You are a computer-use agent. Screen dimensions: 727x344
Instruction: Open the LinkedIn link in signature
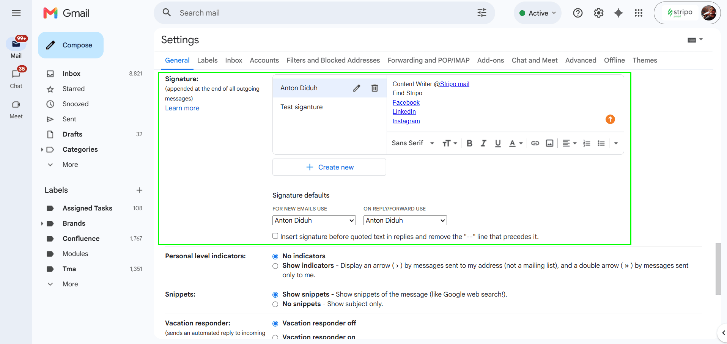404,112
